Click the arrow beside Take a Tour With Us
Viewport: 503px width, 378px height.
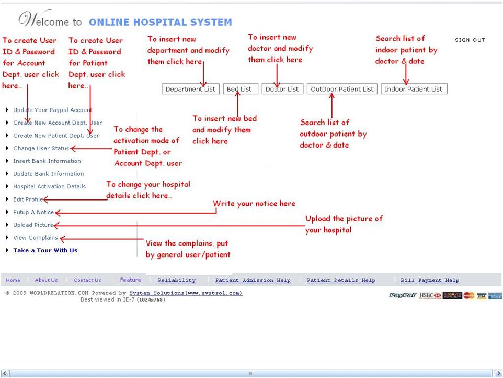pos(7,250)
